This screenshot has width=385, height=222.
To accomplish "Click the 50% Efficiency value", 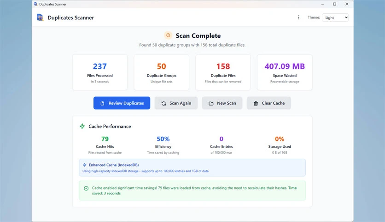I will click(163, 139).
